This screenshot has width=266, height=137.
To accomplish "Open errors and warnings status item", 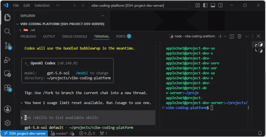I will pos(87,133).
